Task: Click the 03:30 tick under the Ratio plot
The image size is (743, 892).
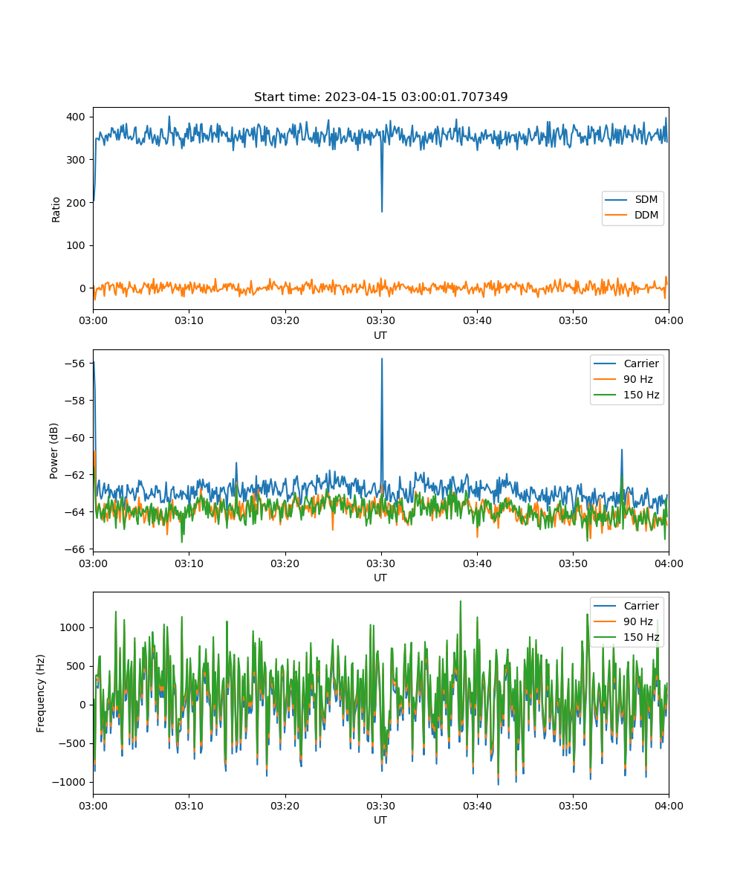Action: click(x=380, y=320)
